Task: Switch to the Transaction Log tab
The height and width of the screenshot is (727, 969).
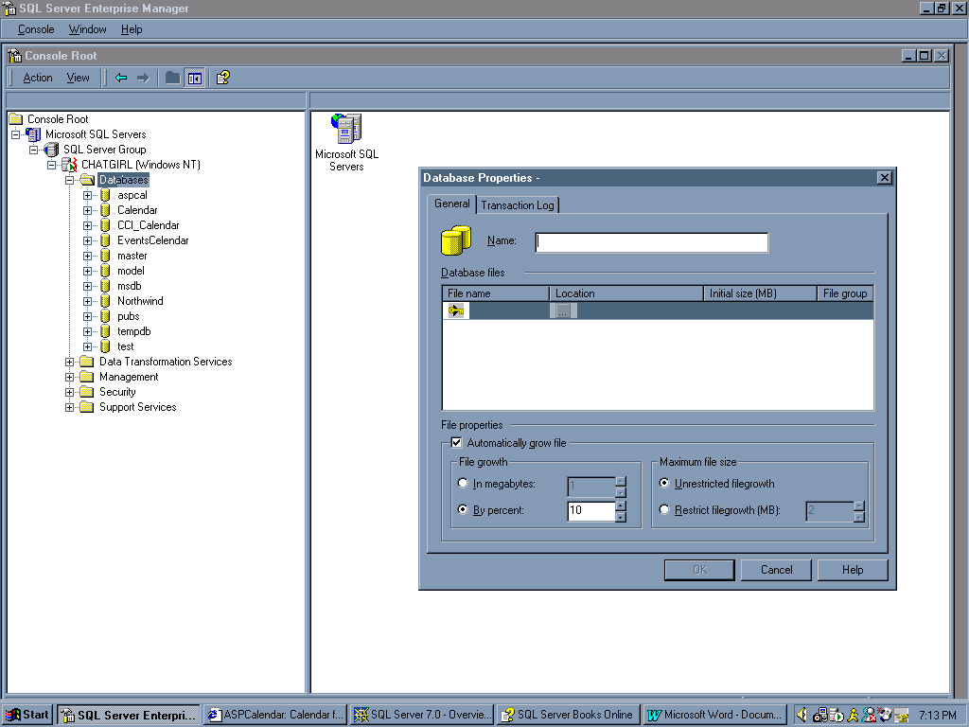Action: [518, 205]
